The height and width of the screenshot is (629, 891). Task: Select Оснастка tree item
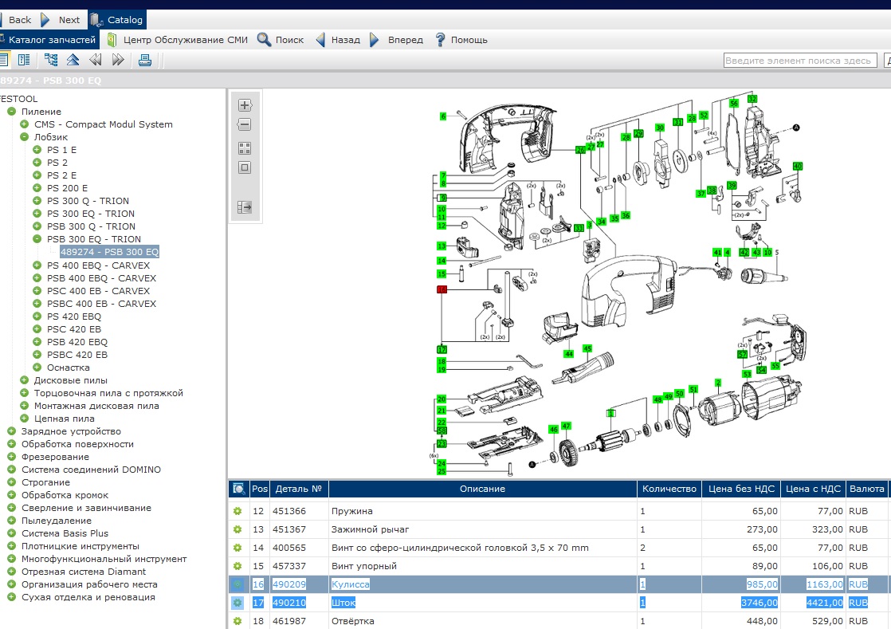[x=69, y=368]
